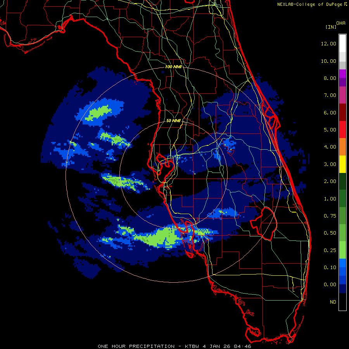Select the 7.00 legend value
This screenshot has width=349, height=349.
click(330, 95)
